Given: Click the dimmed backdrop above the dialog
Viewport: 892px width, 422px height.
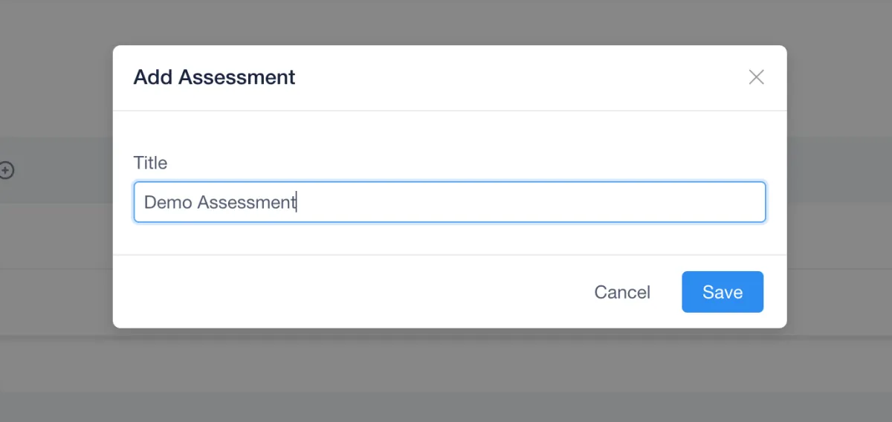Looking at the screenshot, I should point(446,22).
